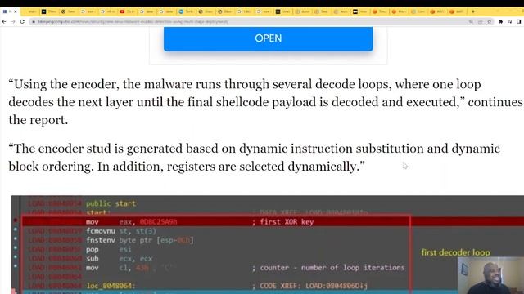The image size is (524, 294).
Task: Click the red breakpoint dot beside mov eax line
Action: pyautogui.click(x=16, y=220)
